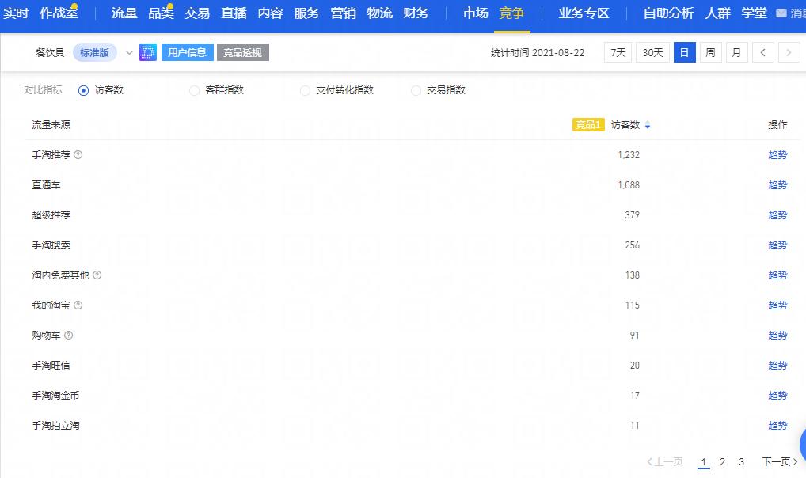Viewport: 806px width, 478px height.
Task: Click the left arrow to view previous date
Action: click(x=763, y=51)
